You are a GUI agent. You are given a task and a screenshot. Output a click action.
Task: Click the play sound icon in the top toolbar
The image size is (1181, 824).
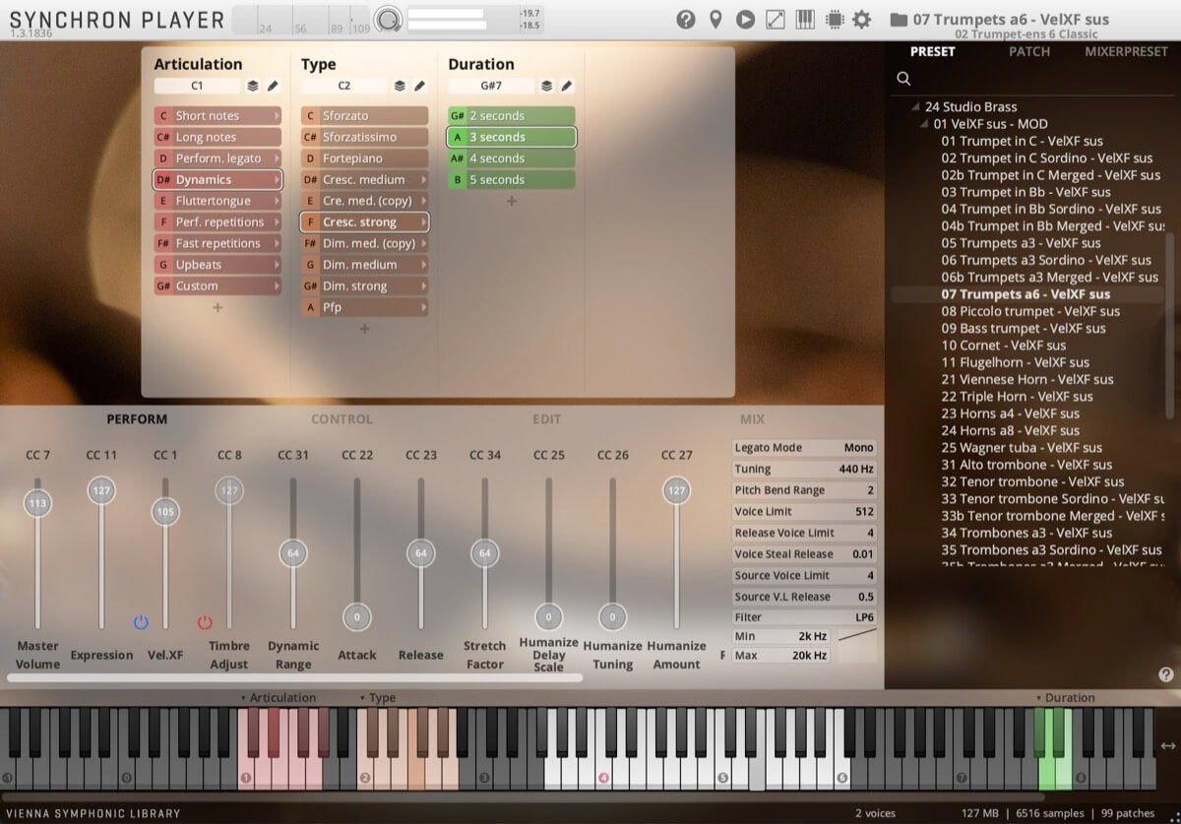pyautogui.click(x=745, y=19)
